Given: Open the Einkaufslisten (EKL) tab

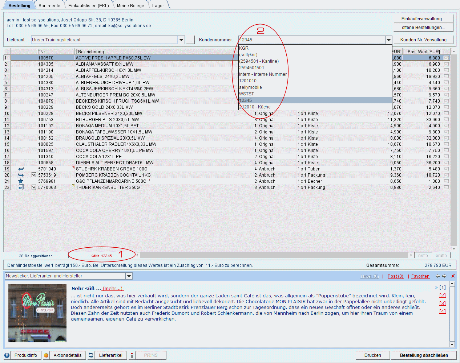Looking at the screenshot, I should click(x=88, y=5).
